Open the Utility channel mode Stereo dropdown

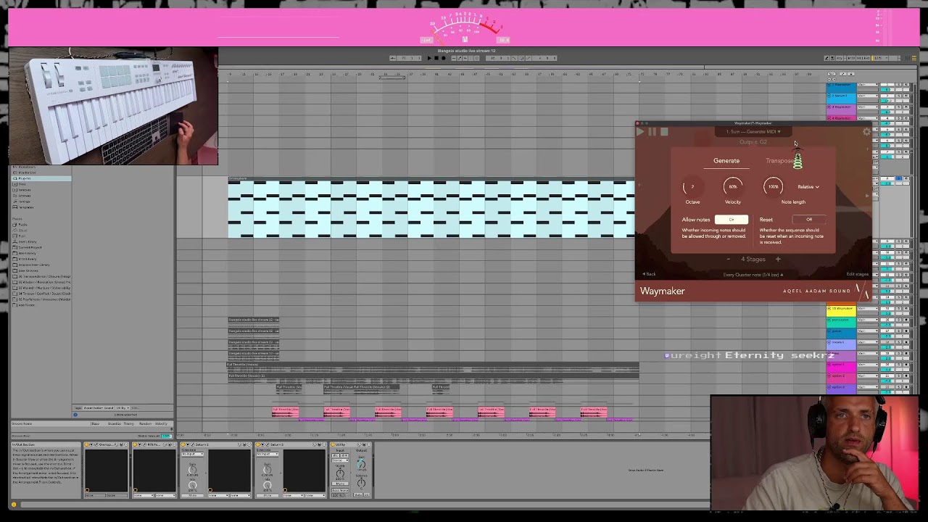click(x=340, y=460)
